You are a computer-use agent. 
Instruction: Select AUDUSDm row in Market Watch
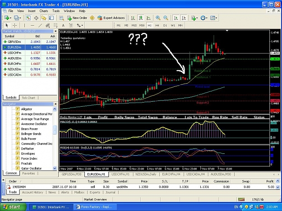pos(30,58)
